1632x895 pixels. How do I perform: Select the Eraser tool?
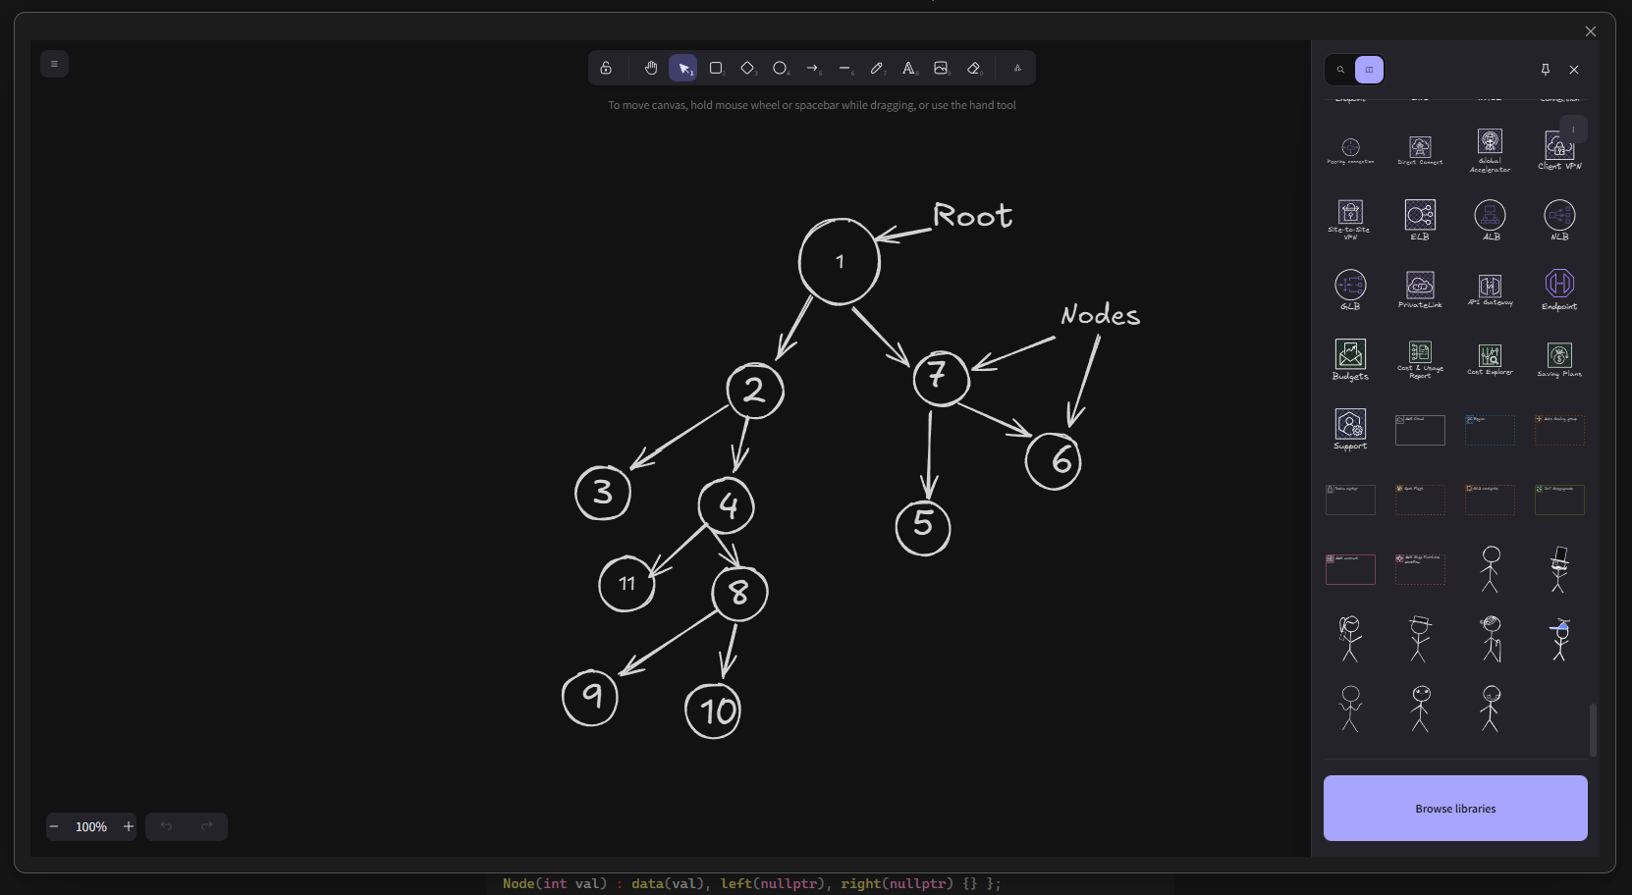(x=974, y=68)
